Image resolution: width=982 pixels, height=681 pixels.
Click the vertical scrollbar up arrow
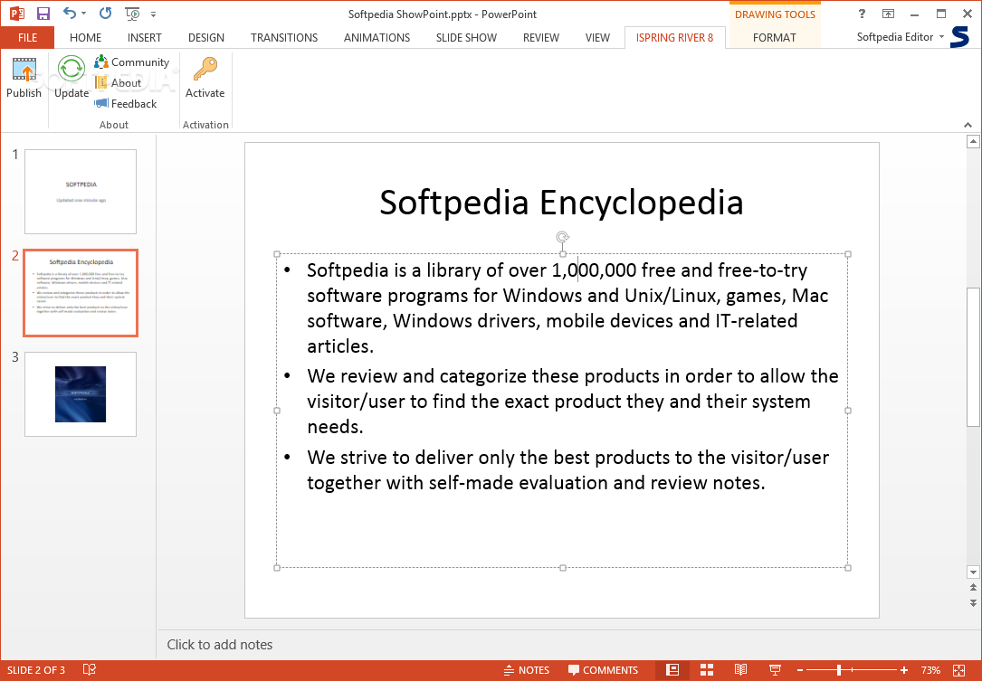coord(973,142)
